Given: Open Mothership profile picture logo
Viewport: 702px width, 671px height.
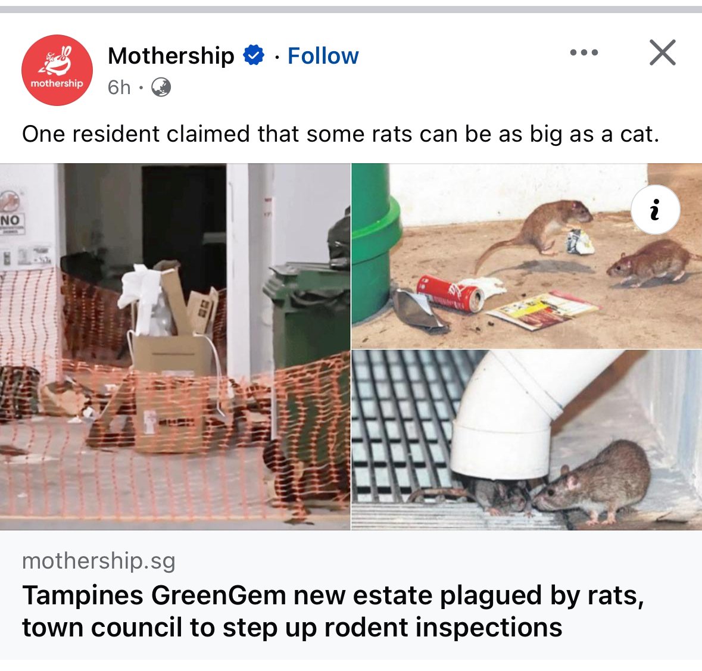Looking at the screenshot, I should (x=57, y=70).
